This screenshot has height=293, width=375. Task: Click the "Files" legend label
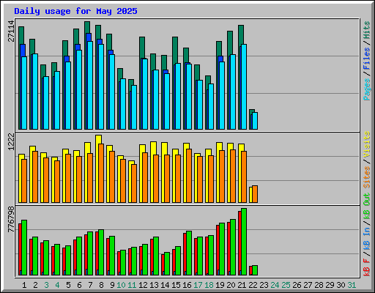pyautogui.click(x=366, y=58)
